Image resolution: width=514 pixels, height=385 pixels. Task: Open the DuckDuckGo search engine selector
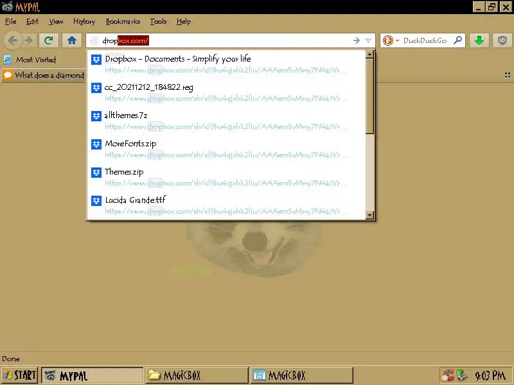(x=391, y=40)
